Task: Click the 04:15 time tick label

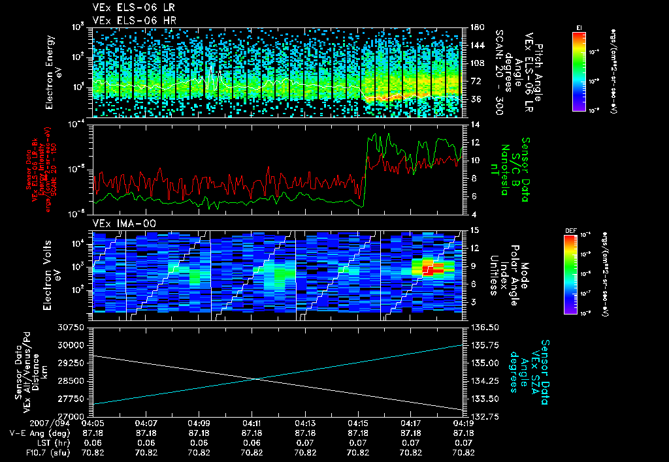Action: pyautogui.click(x=358, y=423)
